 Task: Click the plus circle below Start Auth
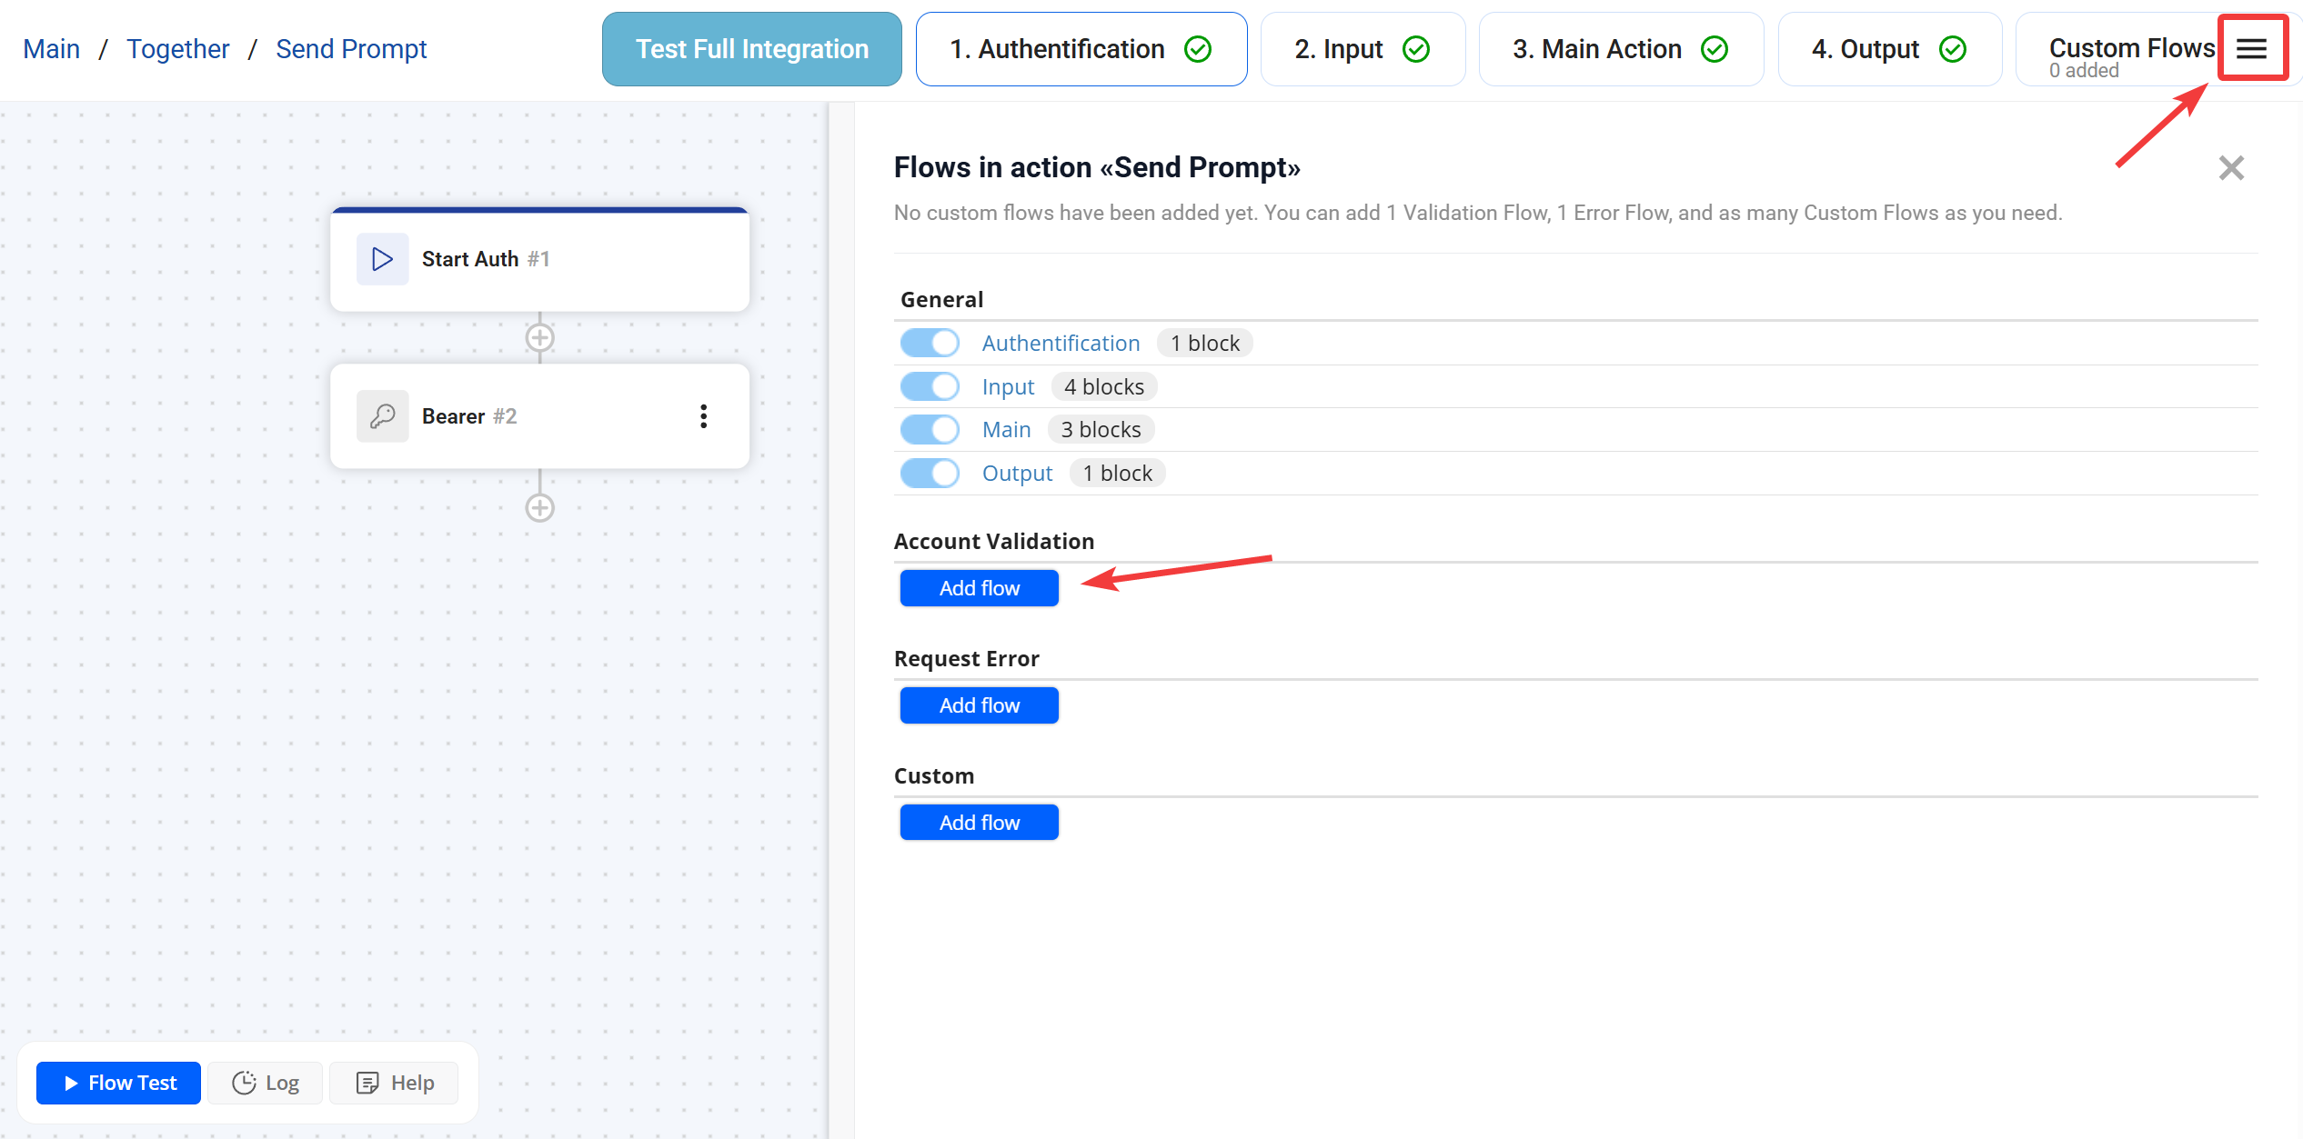(x=539, y=337)
